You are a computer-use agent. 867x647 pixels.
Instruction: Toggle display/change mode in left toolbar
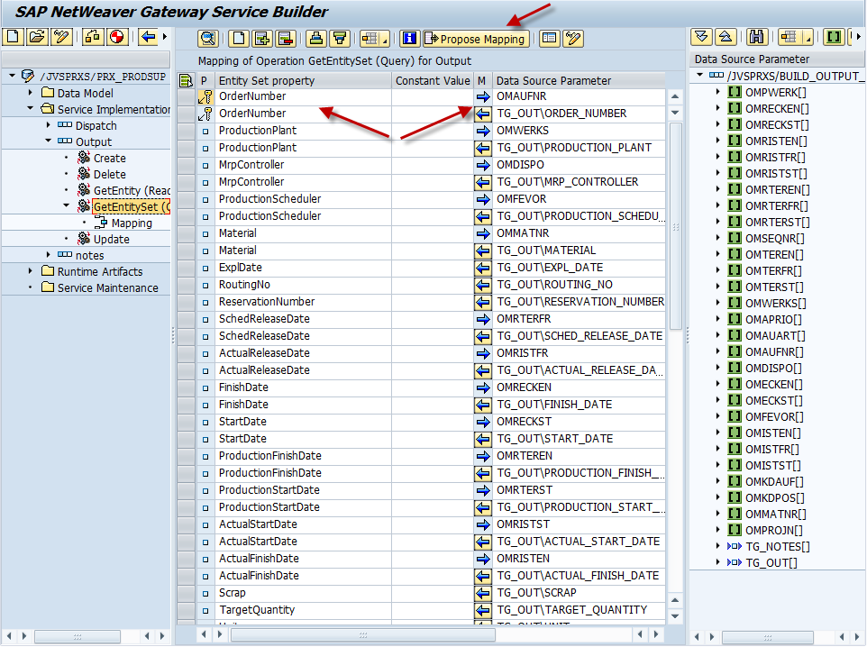[x=60, y=37]
